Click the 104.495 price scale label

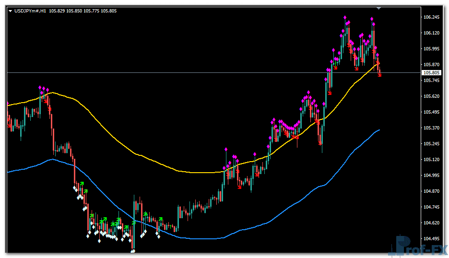(432, 238)
